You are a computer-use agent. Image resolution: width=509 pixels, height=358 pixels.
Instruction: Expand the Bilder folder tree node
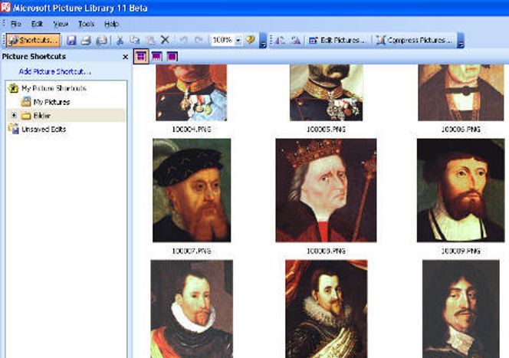pos(13,115)
